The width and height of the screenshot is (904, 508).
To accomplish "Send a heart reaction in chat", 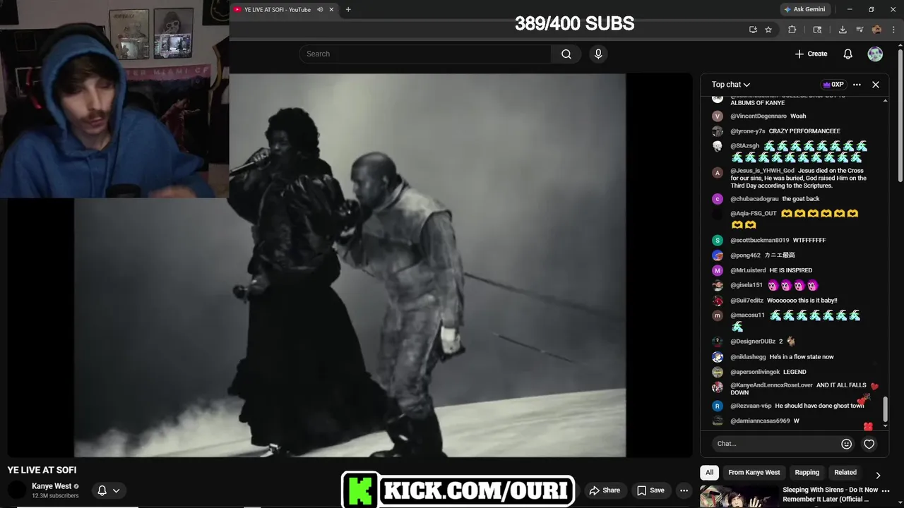I will [869, 444].
